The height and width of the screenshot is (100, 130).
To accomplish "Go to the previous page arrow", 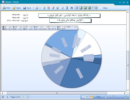I will tap(7, 97).
